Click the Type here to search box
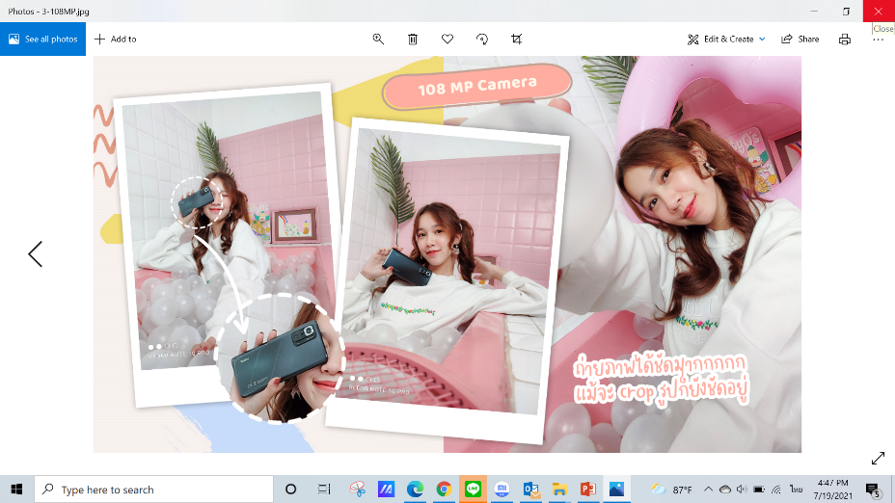This screenshot has width=895, height=503. (153, 490)
